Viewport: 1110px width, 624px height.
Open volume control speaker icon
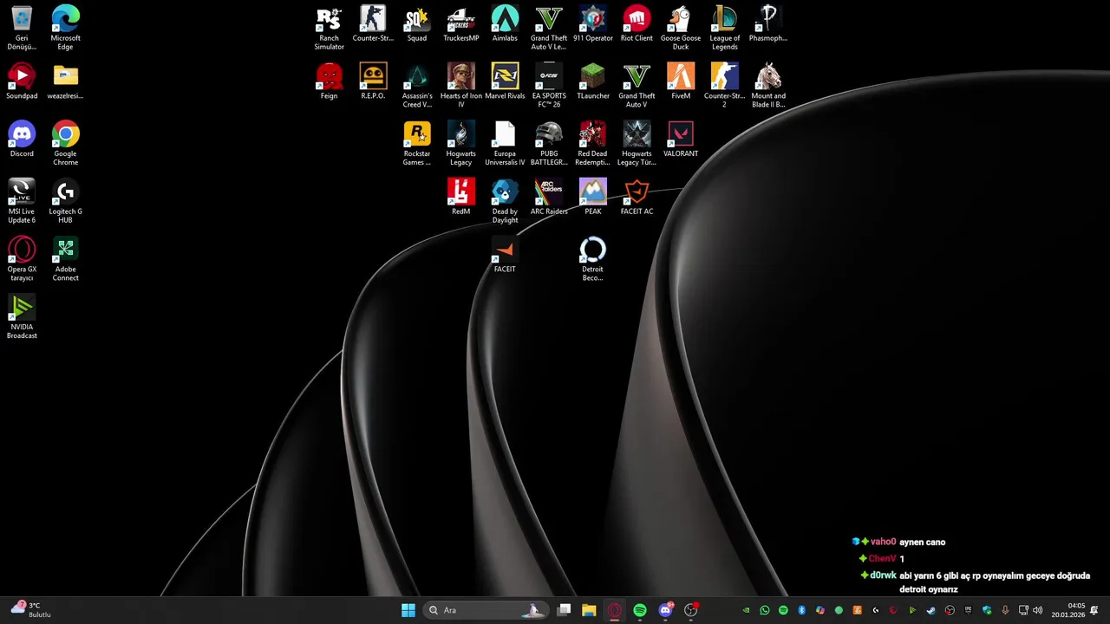tap(1038, 610)
